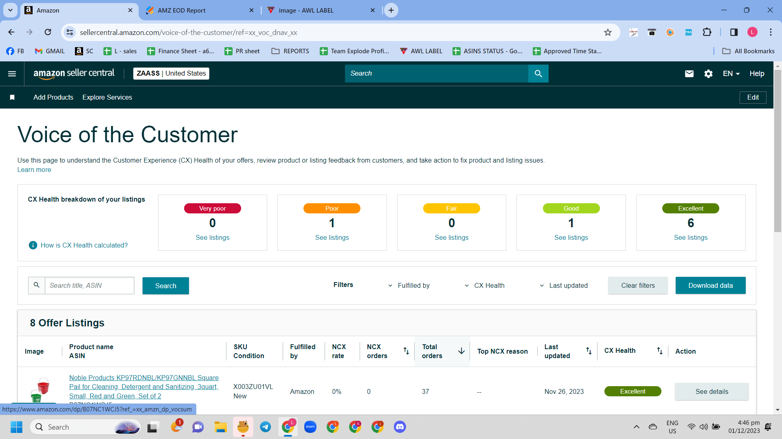See listings under Fair
Image resolution: width=782 pixels, height=439 pixels.
point(451,237)
